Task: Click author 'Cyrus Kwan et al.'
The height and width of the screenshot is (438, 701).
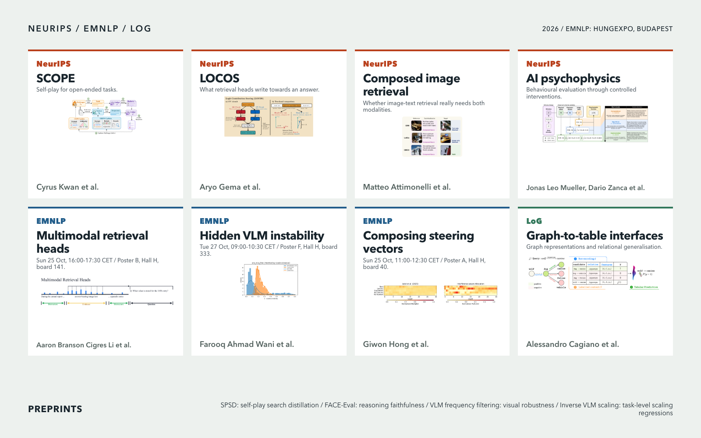Action: [x=67, y=187]
